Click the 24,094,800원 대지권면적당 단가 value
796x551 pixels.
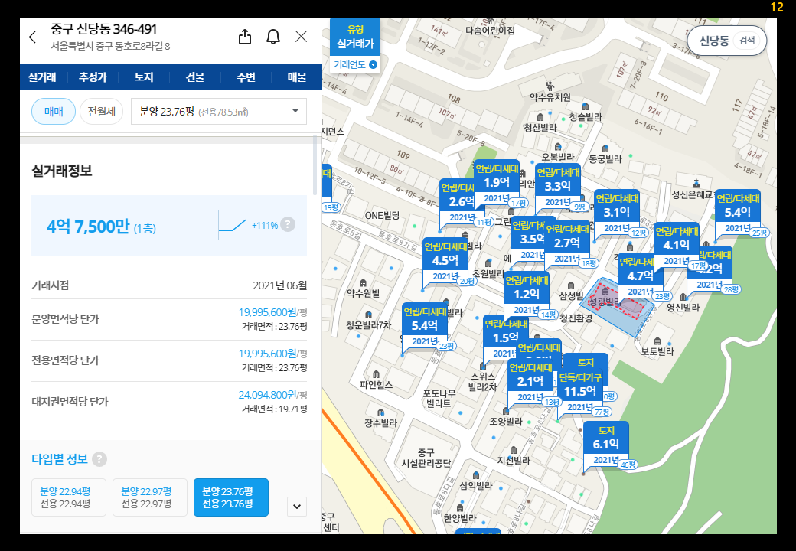click(x=268, y=394)
